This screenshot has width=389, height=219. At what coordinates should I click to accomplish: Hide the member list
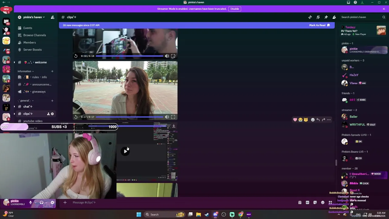[x=334, y=17]
